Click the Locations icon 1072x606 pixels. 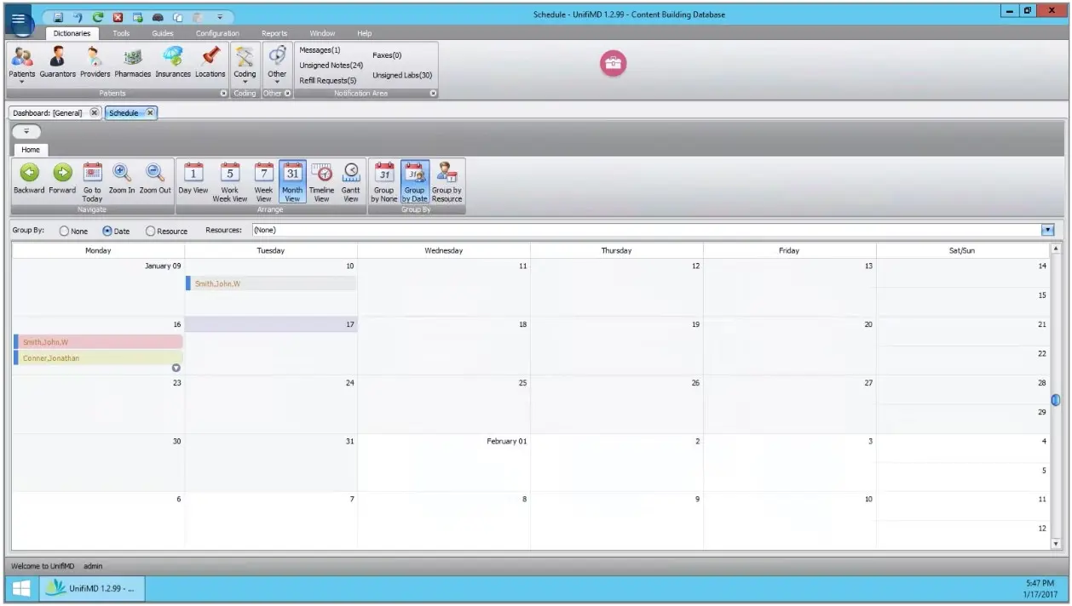[210, 66]
